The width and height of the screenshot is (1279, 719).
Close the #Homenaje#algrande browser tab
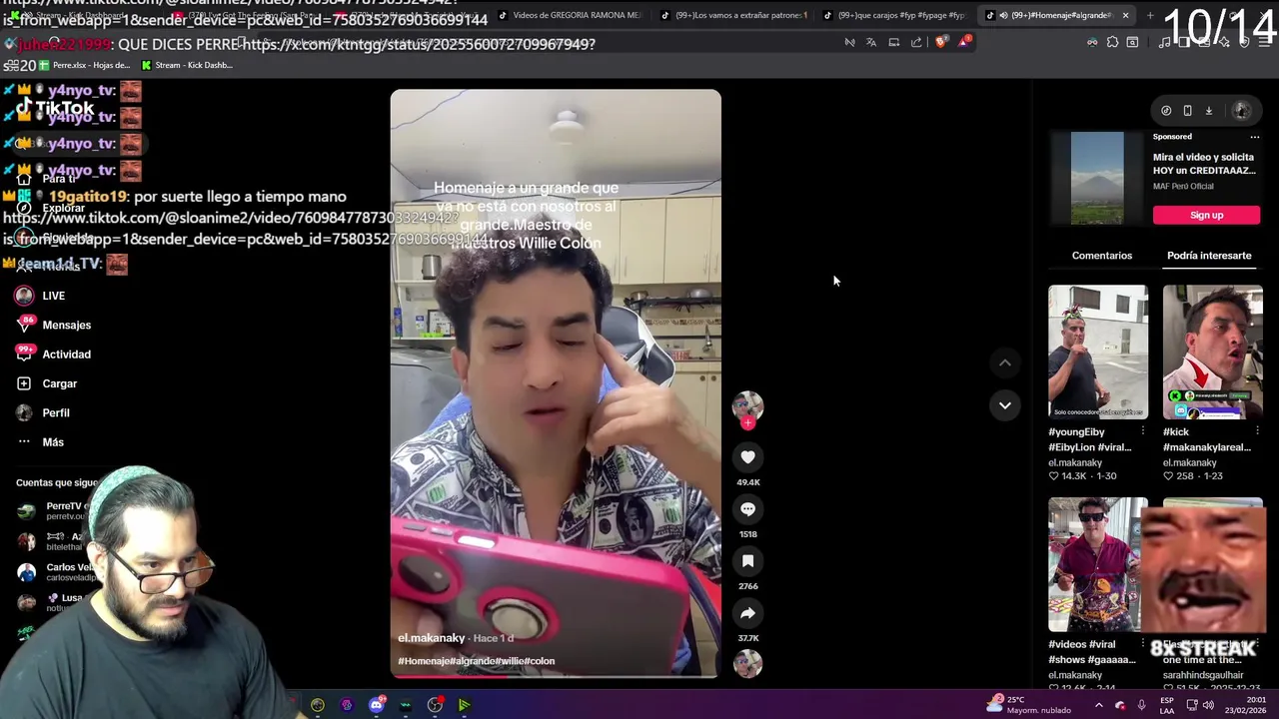tap(1125, 15)
